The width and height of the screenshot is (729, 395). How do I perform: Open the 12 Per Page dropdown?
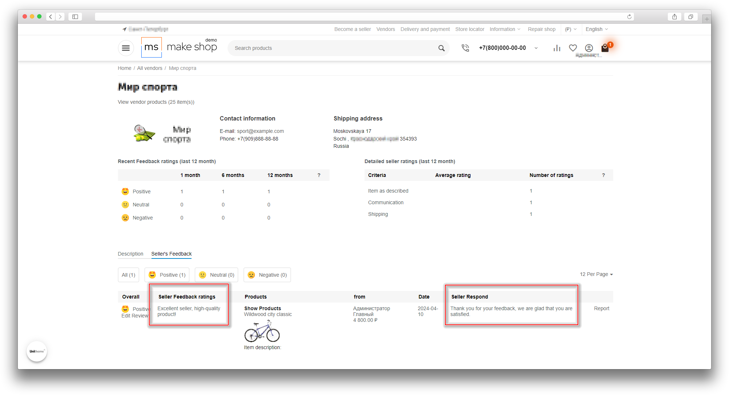(596, 274)
